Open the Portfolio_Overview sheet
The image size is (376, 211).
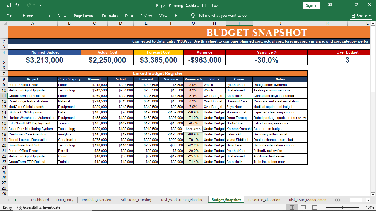tap(97, 200)
